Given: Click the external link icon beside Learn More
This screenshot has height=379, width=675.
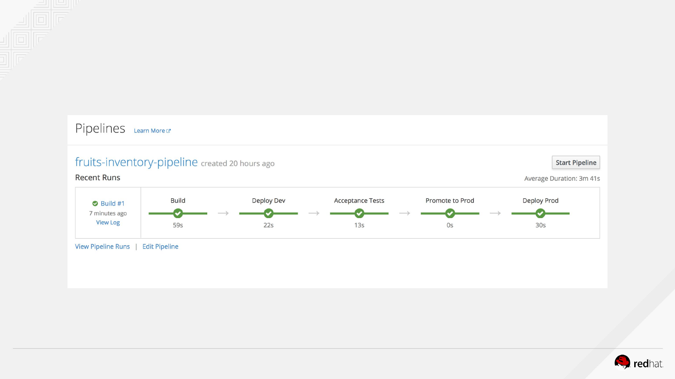Looking at the screenshot, I should [x=169, y=131].
